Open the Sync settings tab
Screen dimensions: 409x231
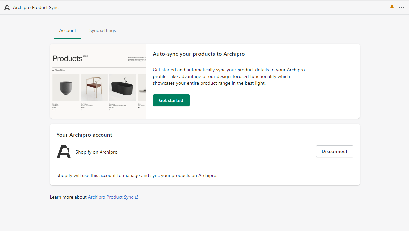pyautogui.click(x=102, y=30)
